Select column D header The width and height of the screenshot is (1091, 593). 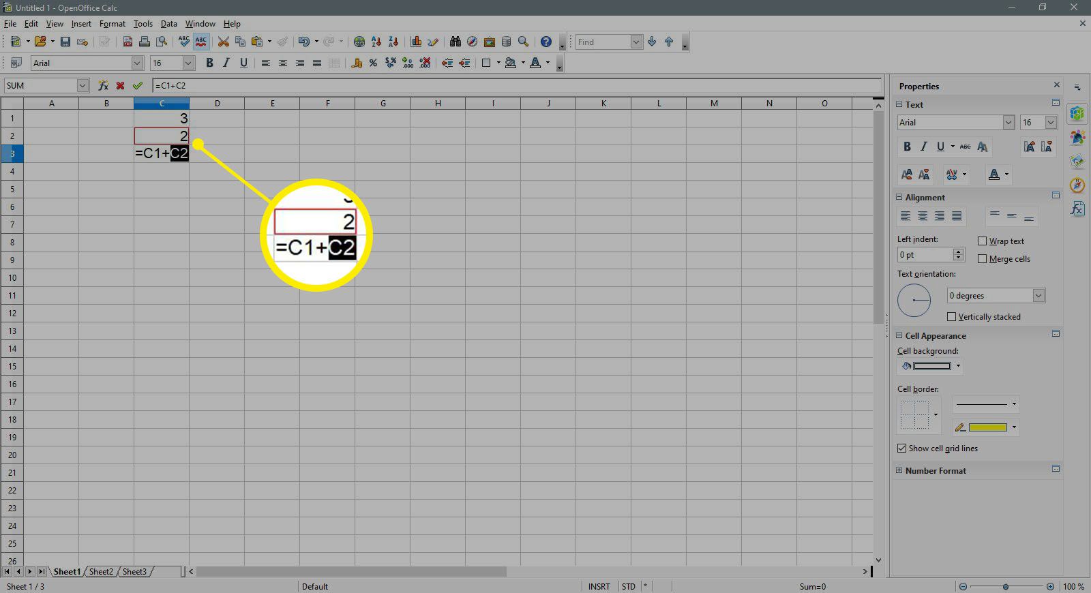[x=217, y=104]
